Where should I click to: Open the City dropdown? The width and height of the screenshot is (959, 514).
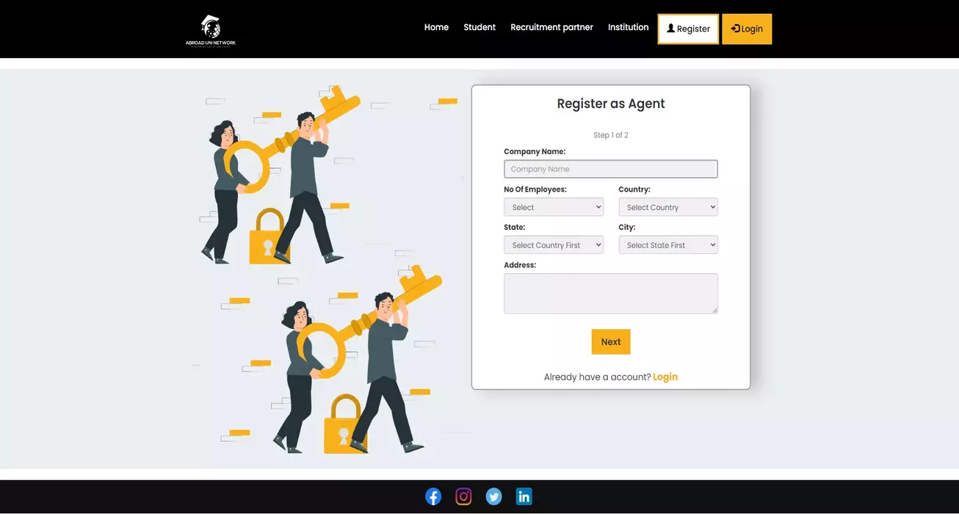coord(667,245)
